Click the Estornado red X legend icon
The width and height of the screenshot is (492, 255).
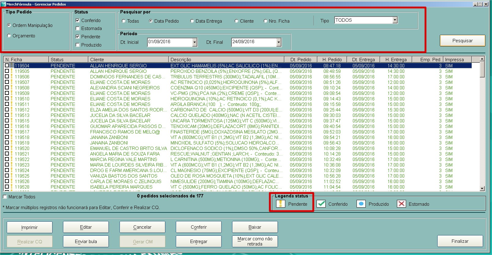point(401,204)
